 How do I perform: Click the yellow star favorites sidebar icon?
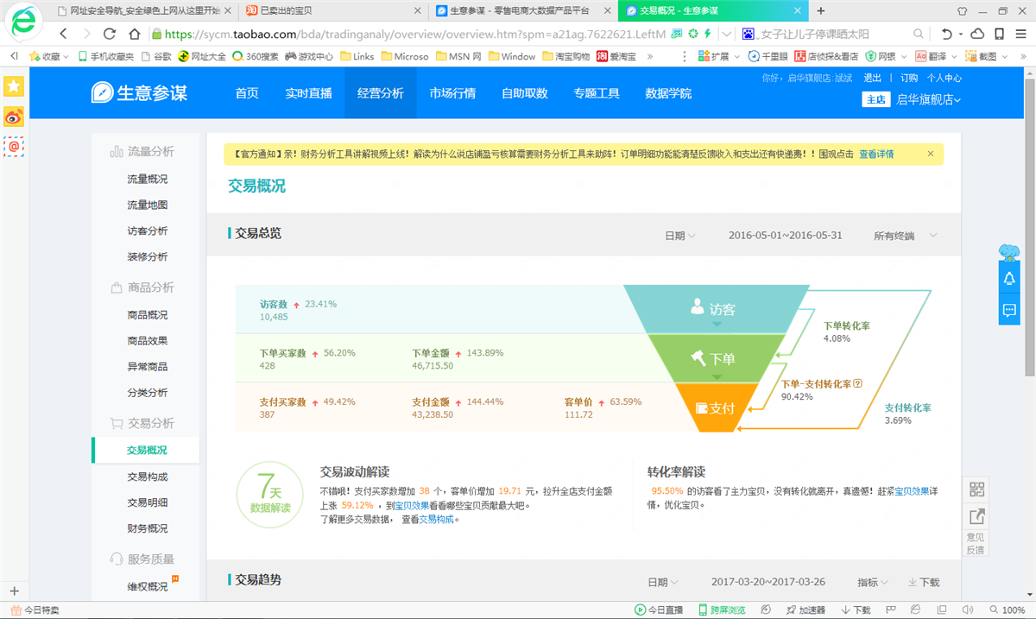click(x=14, y=86)
